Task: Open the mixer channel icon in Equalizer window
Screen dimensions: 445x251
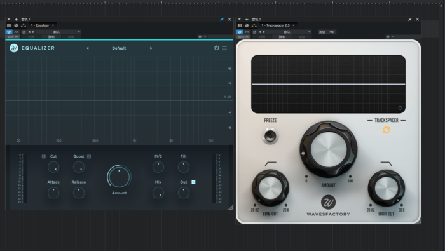Action: coord(9,25)
